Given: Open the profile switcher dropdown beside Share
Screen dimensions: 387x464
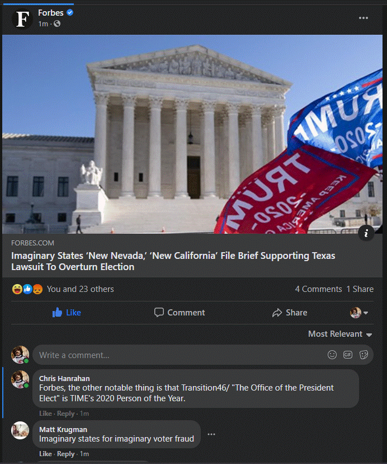Looking at the screenshot, I should click(359, 313).
